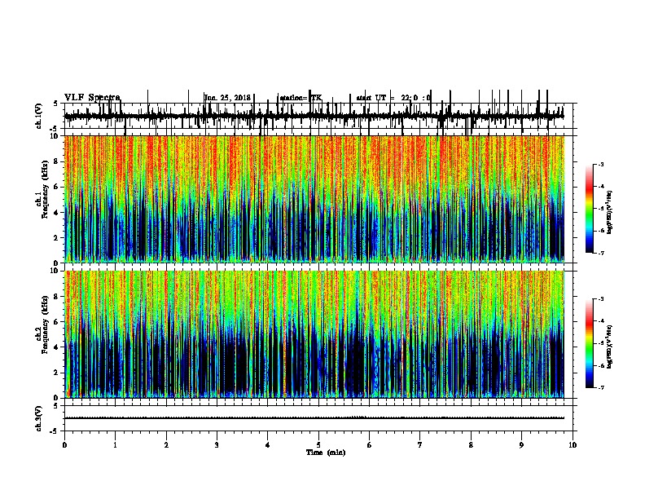Viewport: 645px width, 499px height.
Task: Click tick label "9" on the Time axis
Action: click(521, 445)
